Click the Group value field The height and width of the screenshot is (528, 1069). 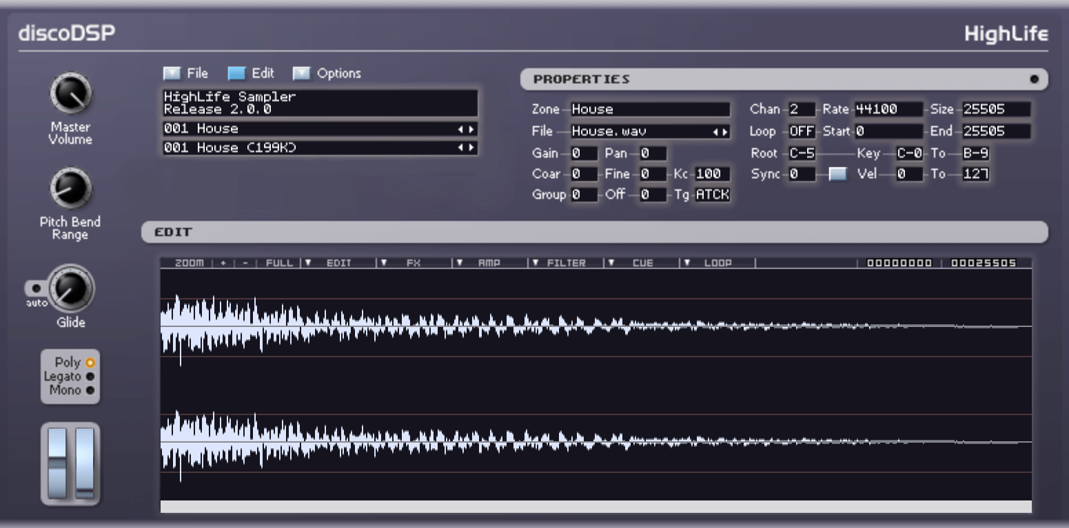pyautogui.click(x=584, y=195)
